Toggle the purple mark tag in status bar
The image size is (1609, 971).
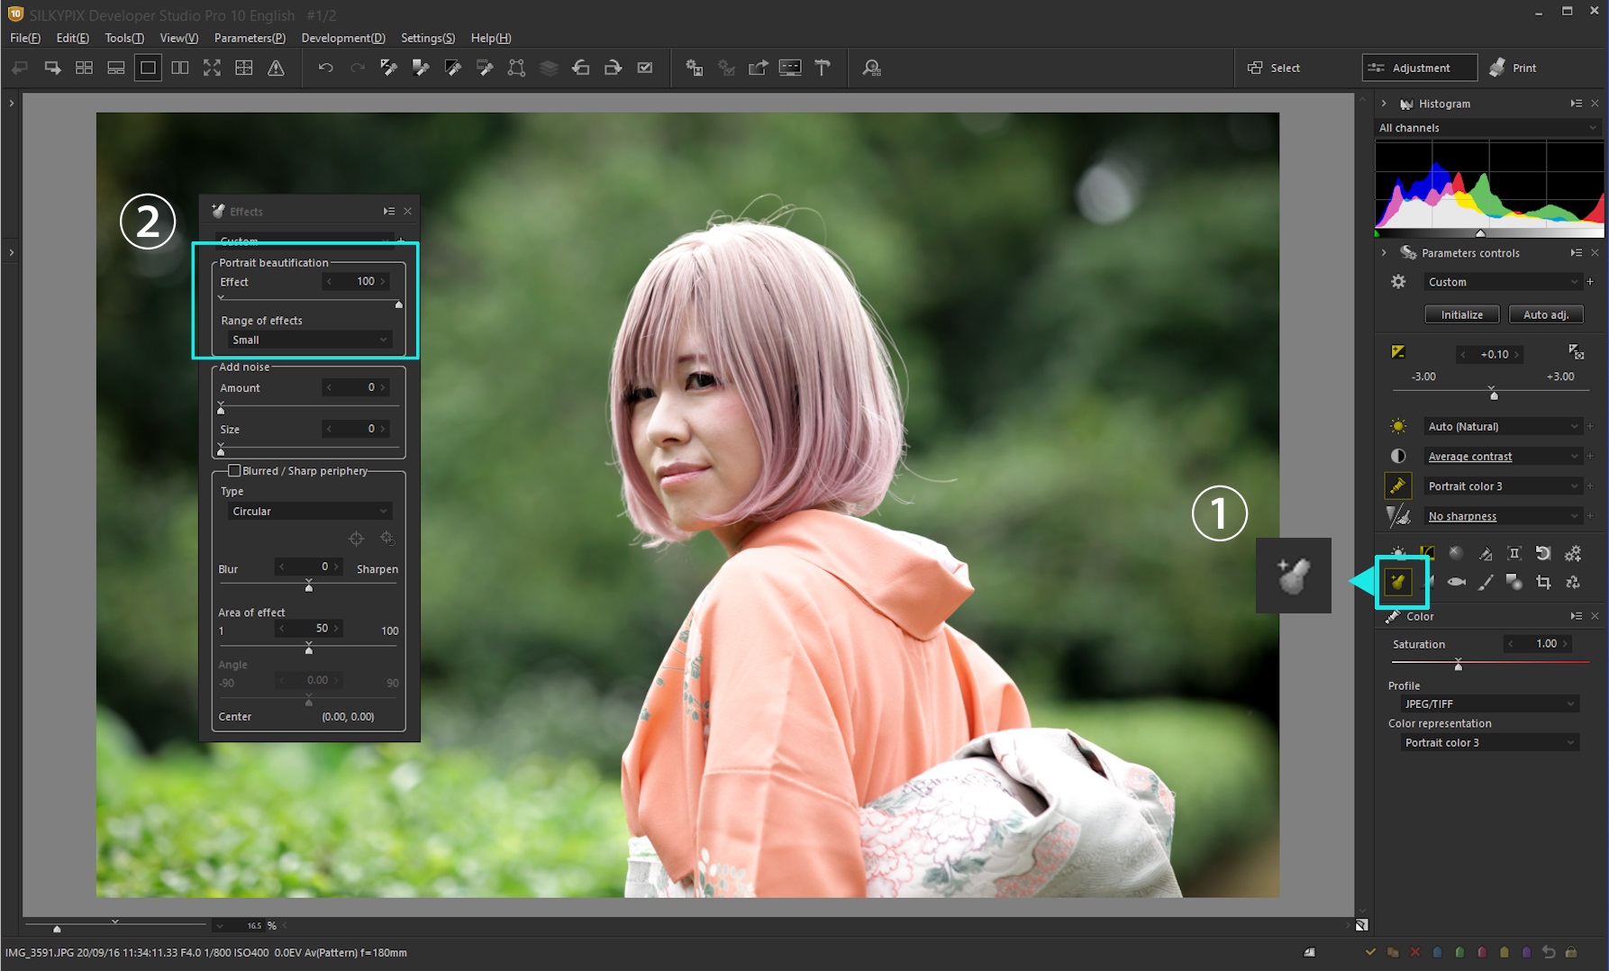(1526, 952)
